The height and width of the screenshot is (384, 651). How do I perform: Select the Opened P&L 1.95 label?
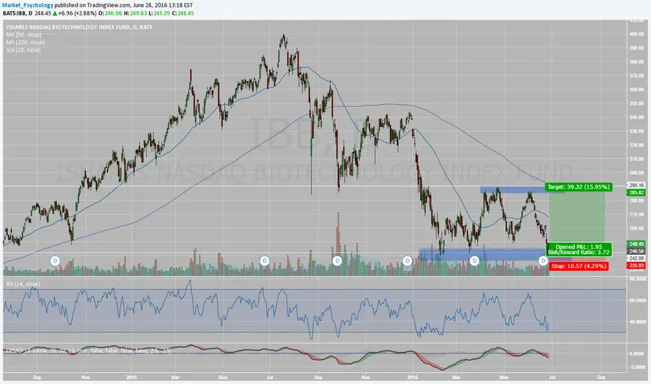579,246
